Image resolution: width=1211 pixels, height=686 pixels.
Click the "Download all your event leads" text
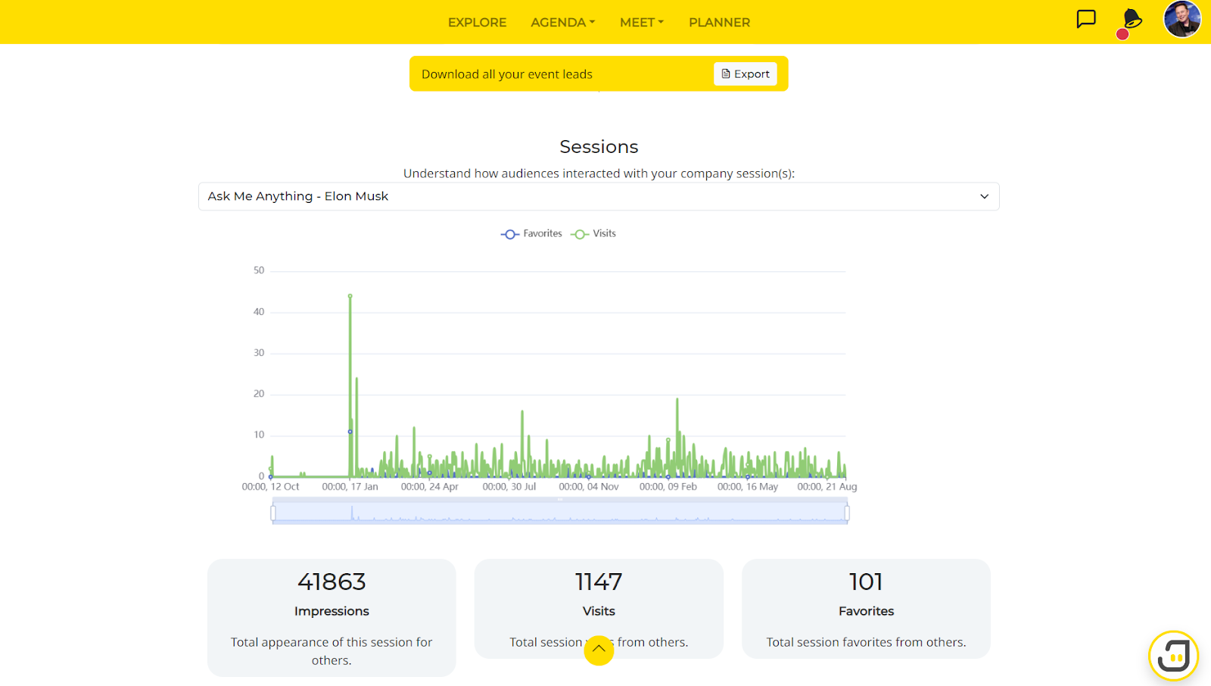tap(507, 74)
